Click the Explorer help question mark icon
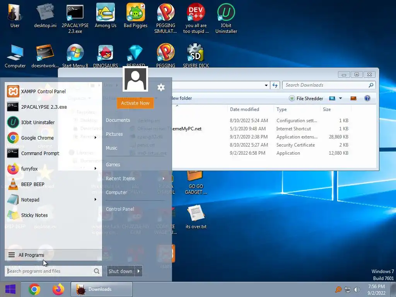The height and width of the screenshot is (297, 396). pos(367,98)
